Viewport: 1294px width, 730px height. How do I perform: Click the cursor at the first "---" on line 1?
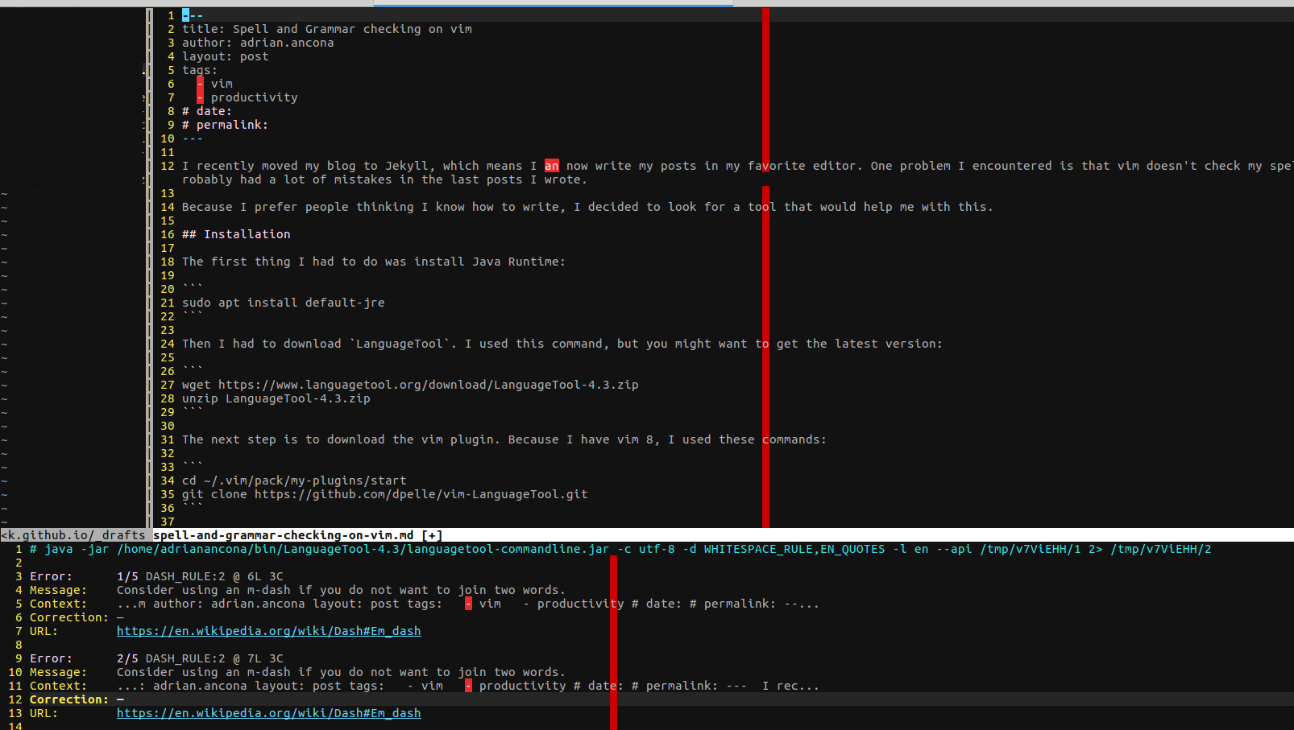(x=185, y=15)
